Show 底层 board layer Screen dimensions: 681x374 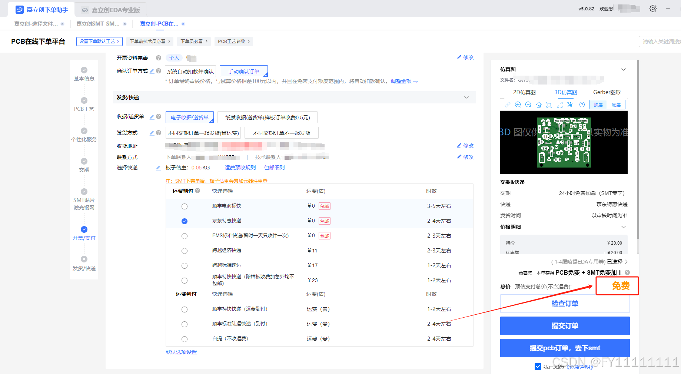tap(616, 105)
